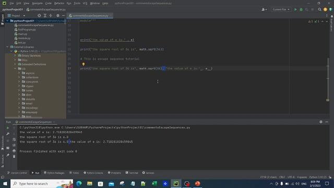The image size is (334, 188).
Task: Collapse the Python 3.10 interpreter node
Action: tap(11, 51)
